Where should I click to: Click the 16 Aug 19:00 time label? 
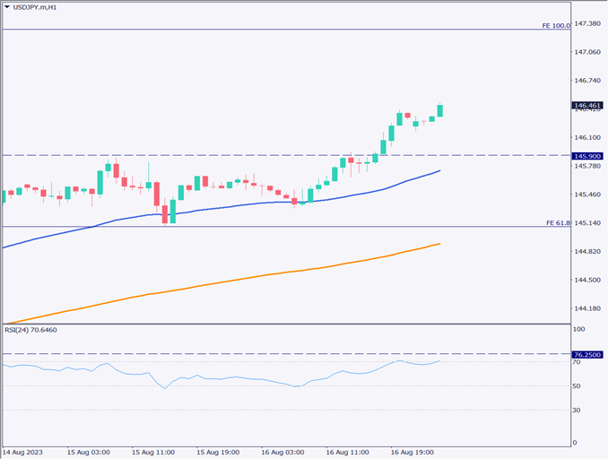tap(409, 452)
